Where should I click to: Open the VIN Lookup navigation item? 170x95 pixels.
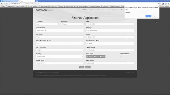100,10
